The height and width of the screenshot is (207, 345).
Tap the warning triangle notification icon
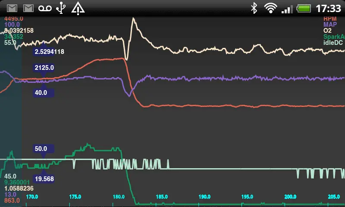point(78,8)
